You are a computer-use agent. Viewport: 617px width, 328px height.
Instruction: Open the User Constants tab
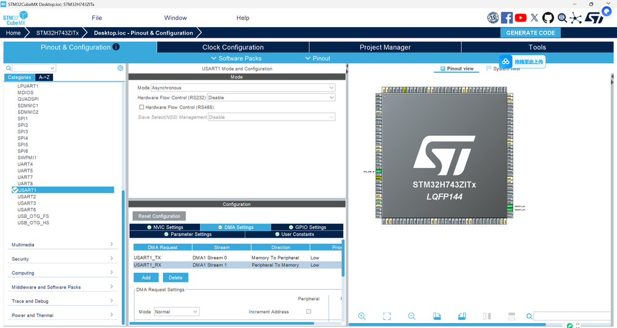point(295,234)
